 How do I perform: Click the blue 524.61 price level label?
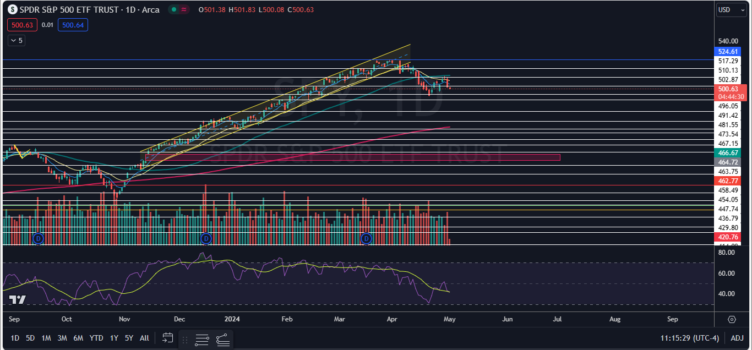click(731, 52)
